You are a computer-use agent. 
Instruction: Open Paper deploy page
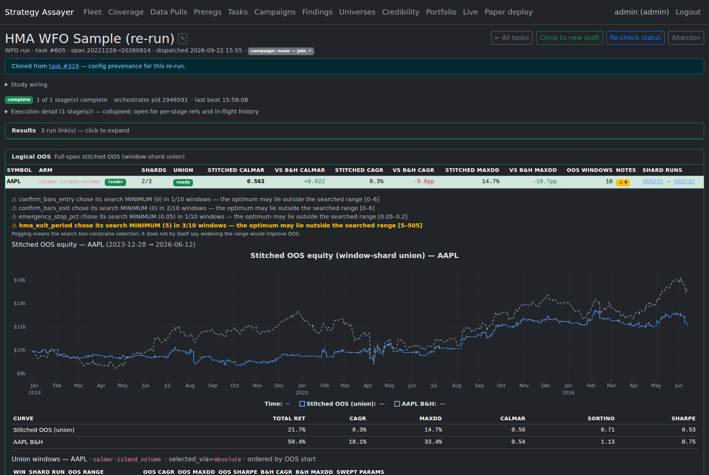508,12
